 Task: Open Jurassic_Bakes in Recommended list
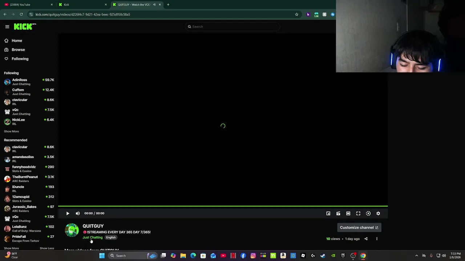(29, 209)
